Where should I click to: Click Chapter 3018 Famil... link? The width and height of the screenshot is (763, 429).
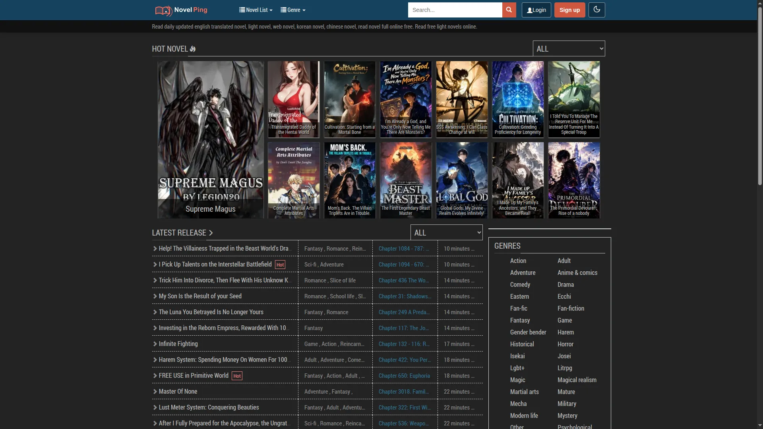pyautogui.click(x=404, y=392)
